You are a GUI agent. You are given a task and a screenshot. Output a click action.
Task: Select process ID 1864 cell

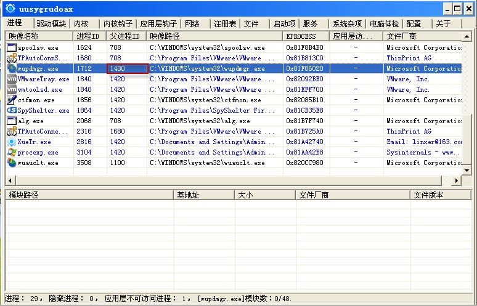pyautogui.click(x=84, y=110)
